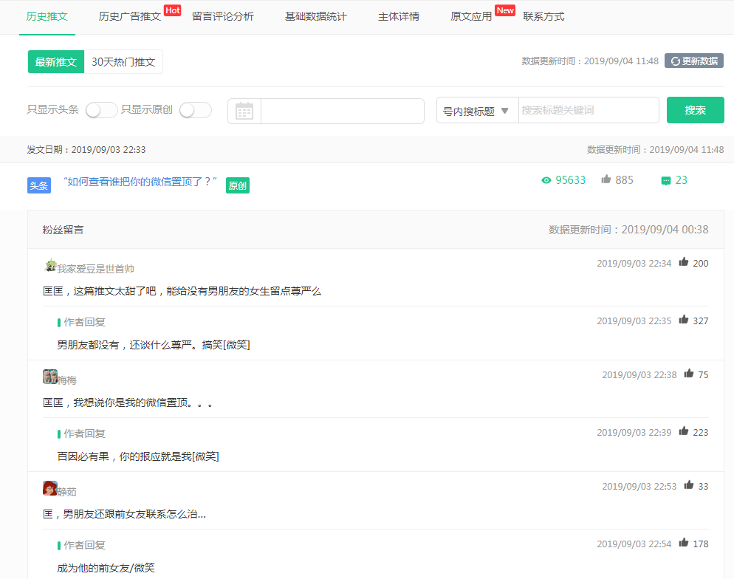Click avatar of user 梅梅

[x=50, y=377]
